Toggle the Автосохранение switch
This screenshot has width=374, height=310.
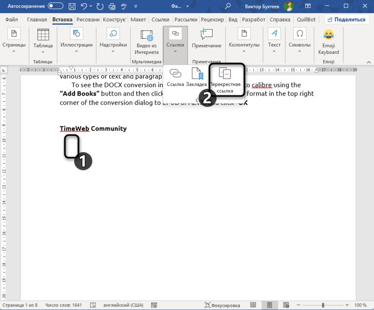click(55, 6)
